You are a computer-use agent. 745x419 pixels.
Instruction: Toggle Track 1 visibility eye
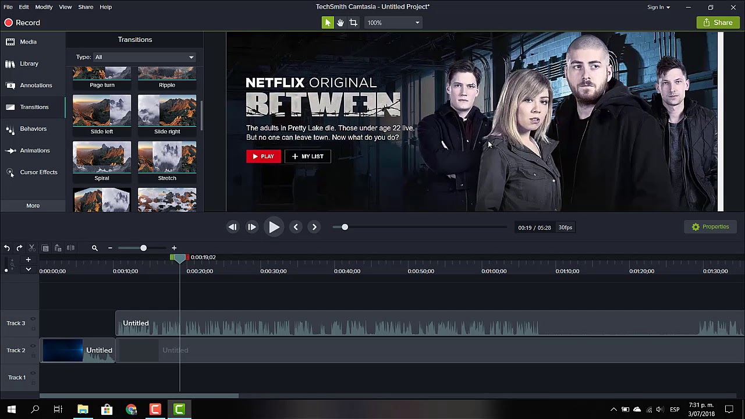[x=33, y=374]
